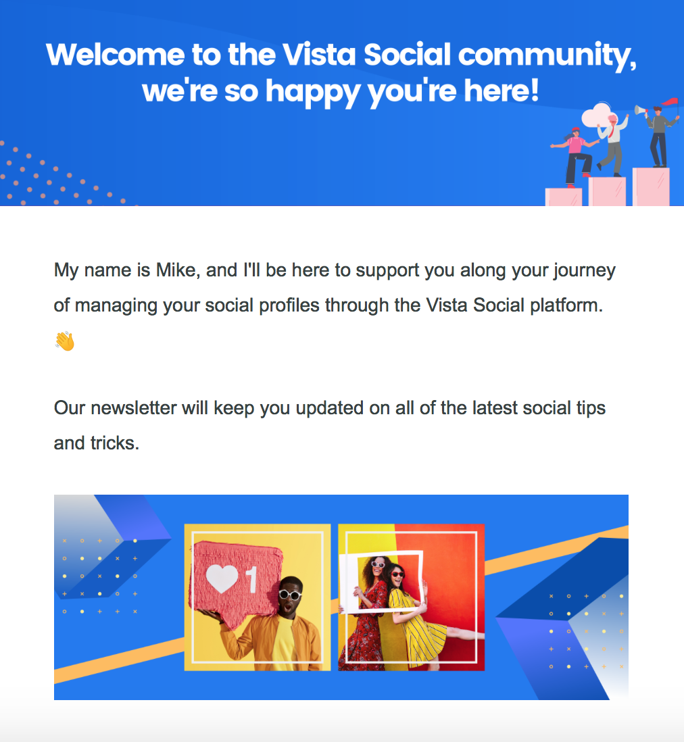Viewport: 684px width, 742px height.
Task: Click the "and tricks." text
Action: (97, 443)
